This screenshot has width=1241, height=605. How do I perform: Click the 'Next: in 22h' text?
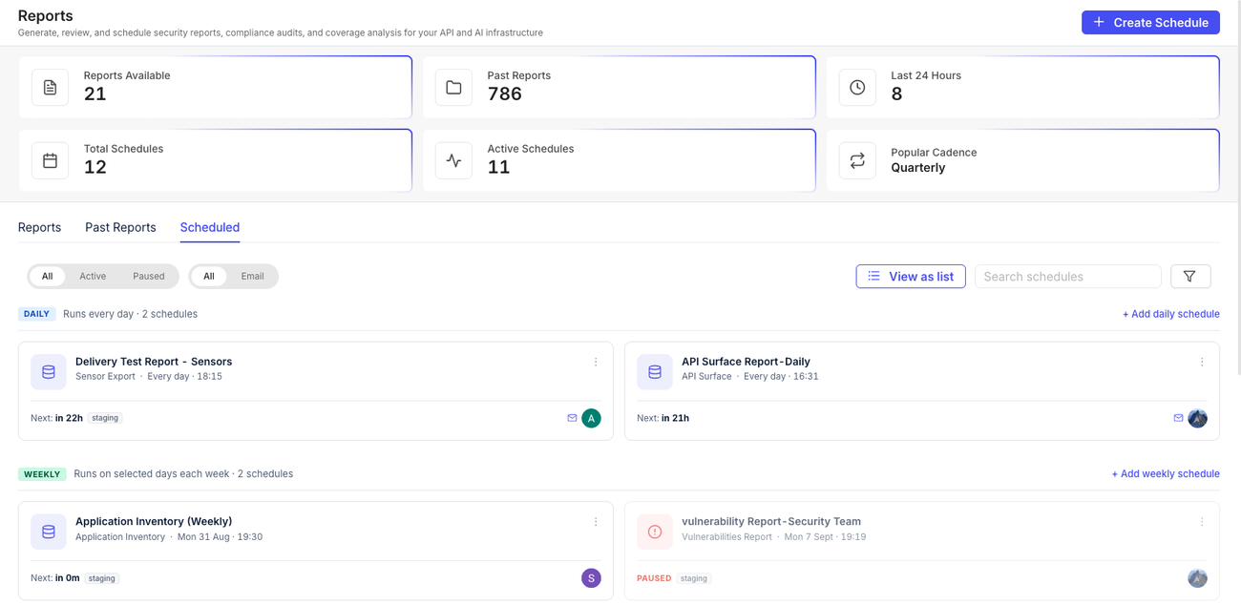(x=57, y=418)
